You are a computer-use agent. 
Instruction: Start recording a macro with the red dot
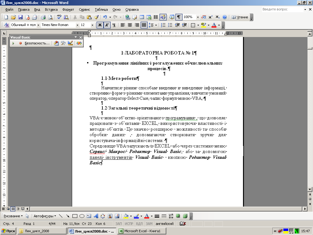20,43
